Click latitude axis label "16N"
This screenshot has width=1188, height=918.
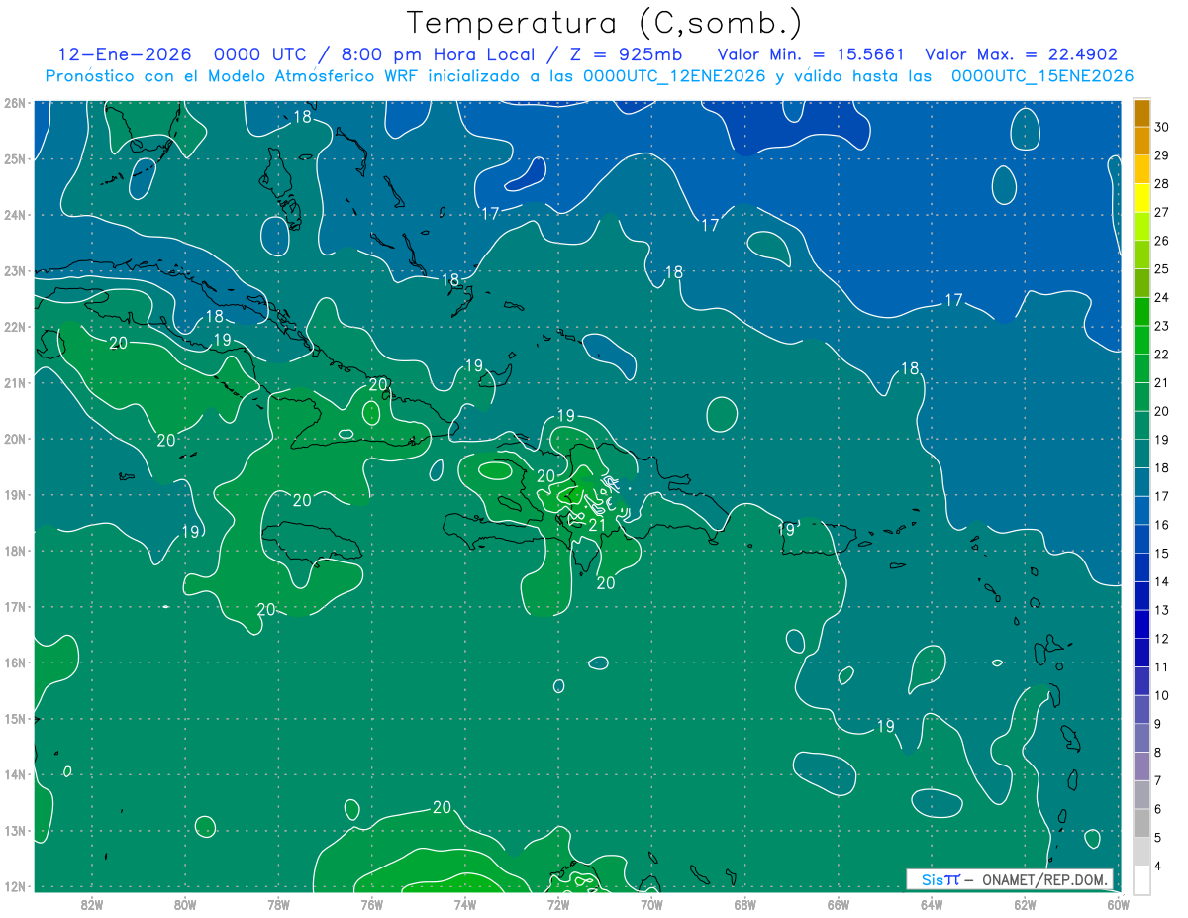tap(14, 663)
